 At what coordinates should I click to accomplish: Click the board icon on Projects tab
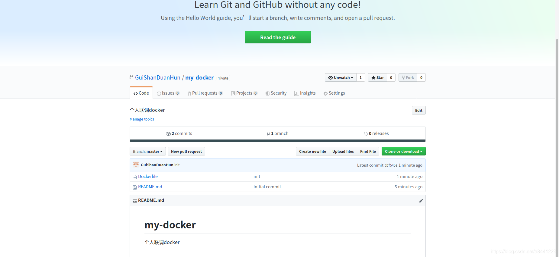(x=233, y=94)
